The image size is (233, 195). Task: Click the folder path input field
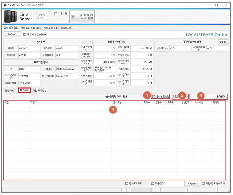202,97
